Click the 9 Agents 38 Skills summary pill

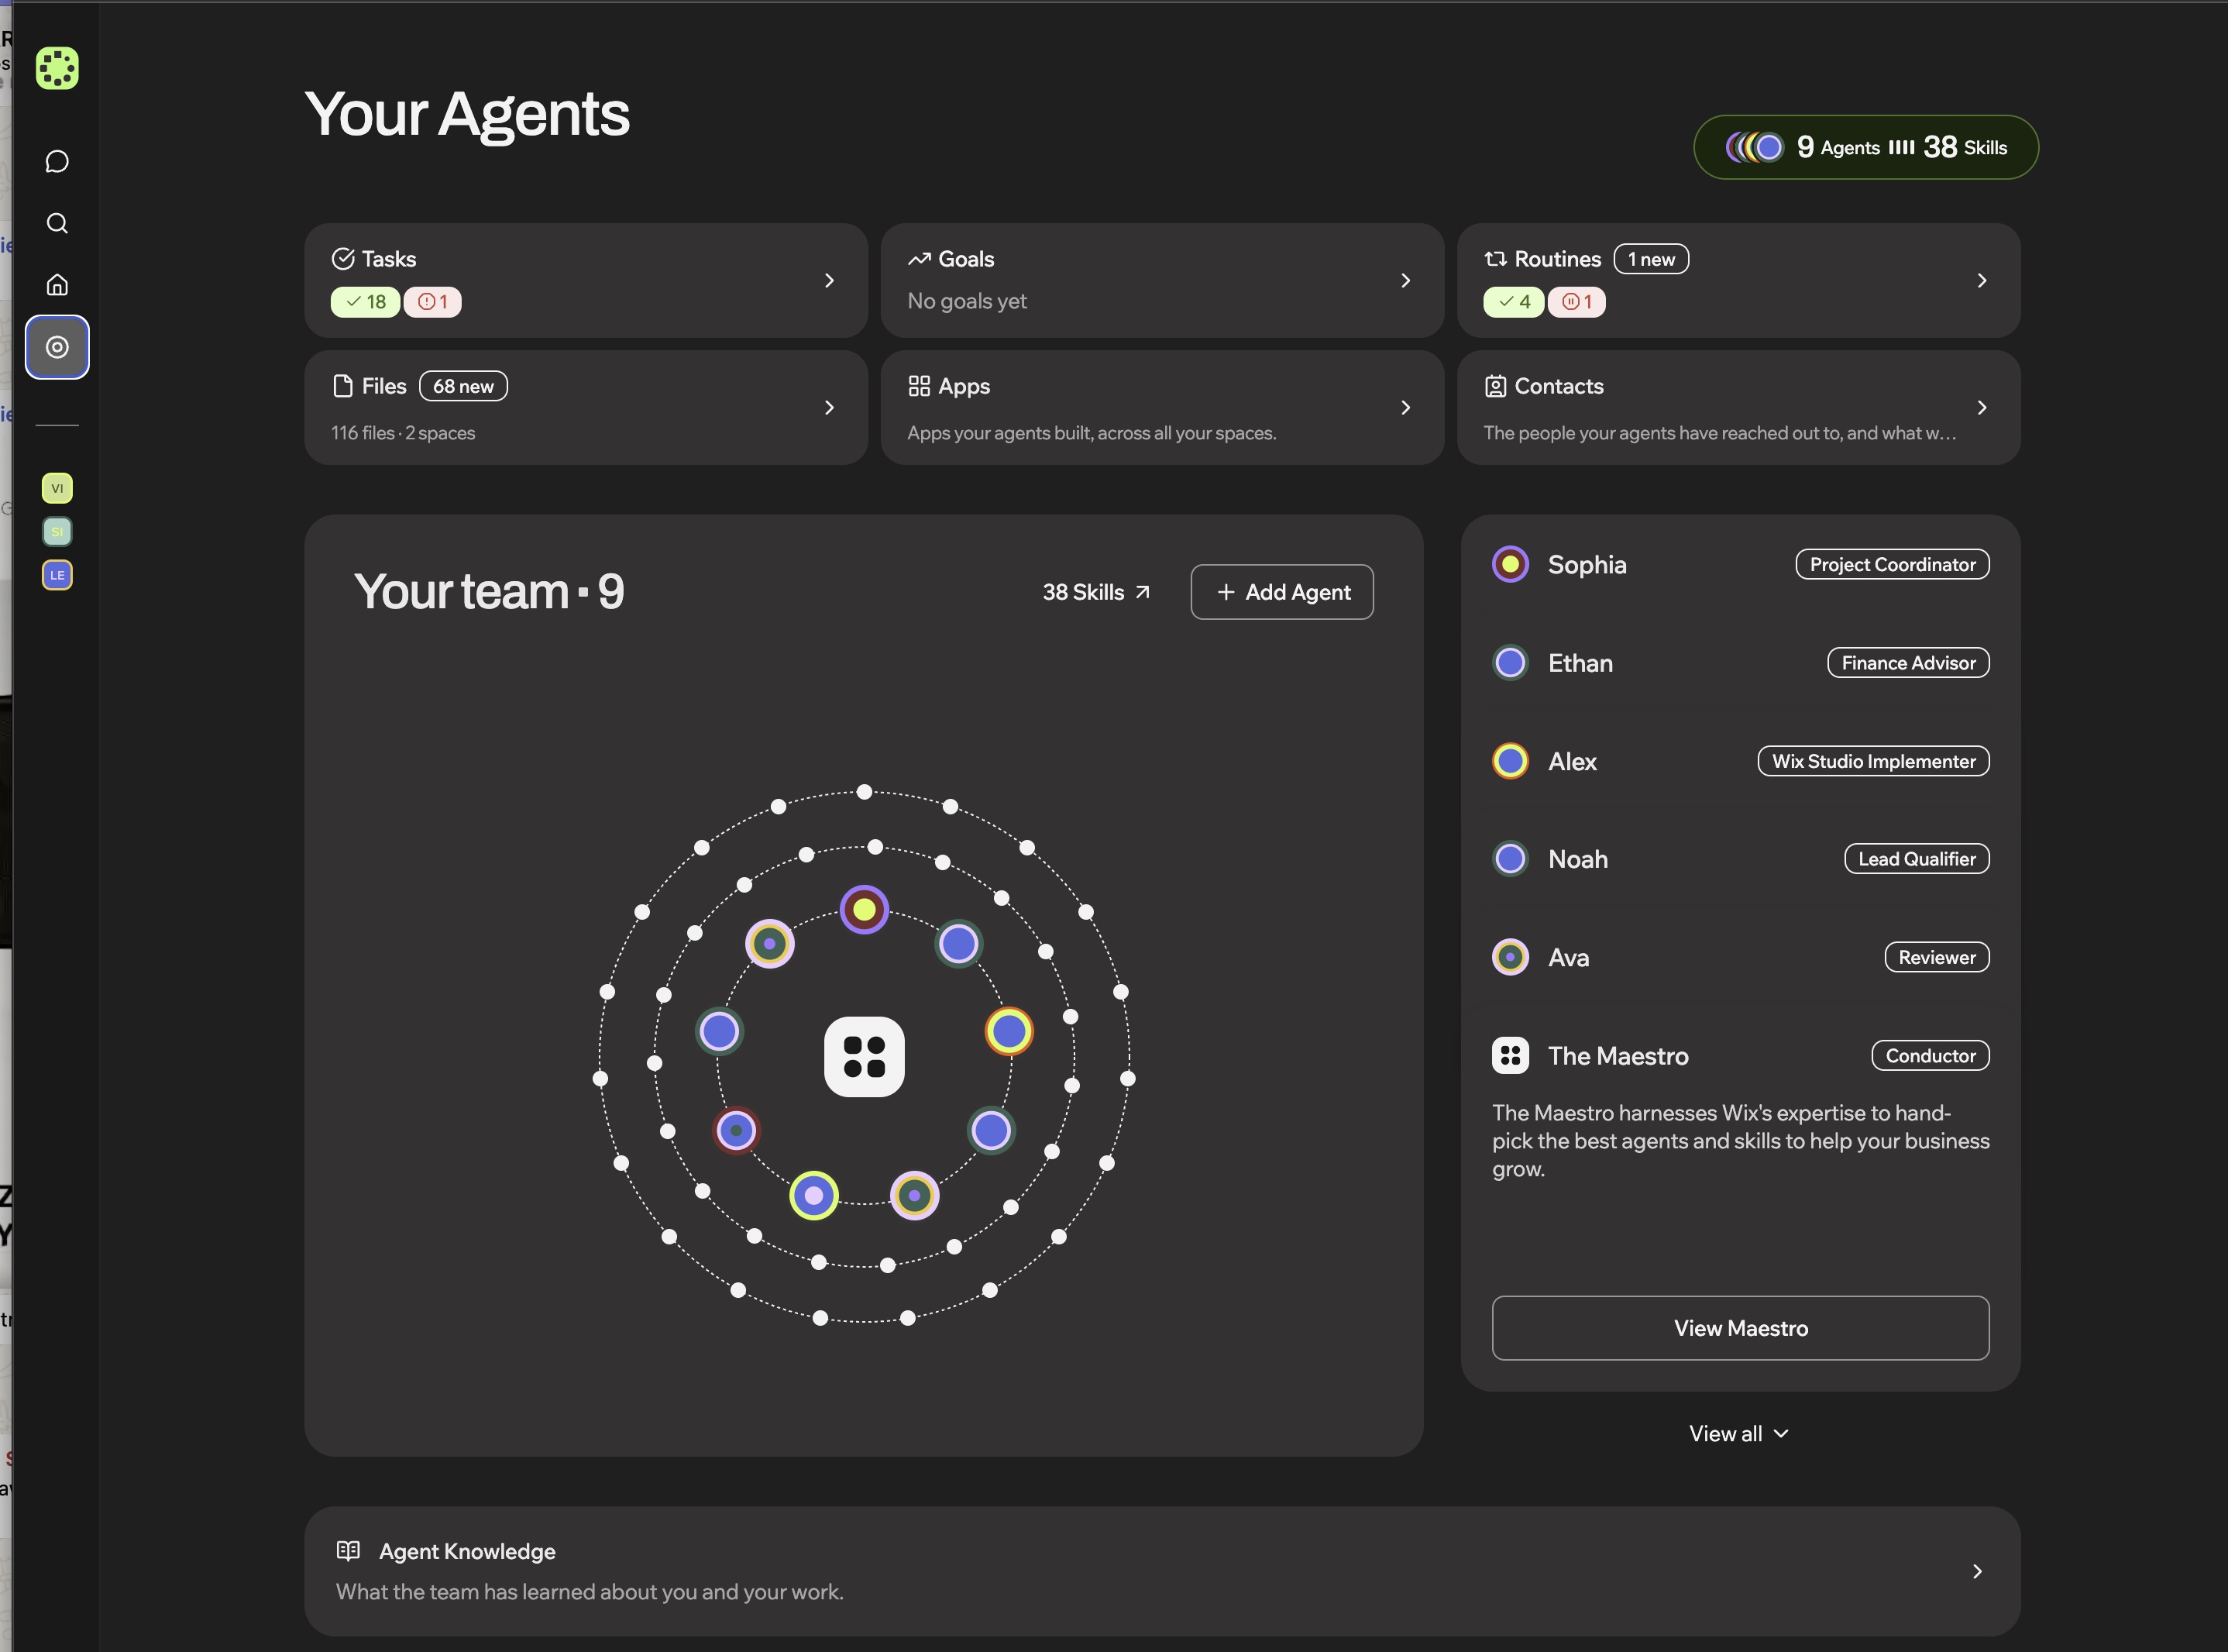click(x=1865, y=148)
